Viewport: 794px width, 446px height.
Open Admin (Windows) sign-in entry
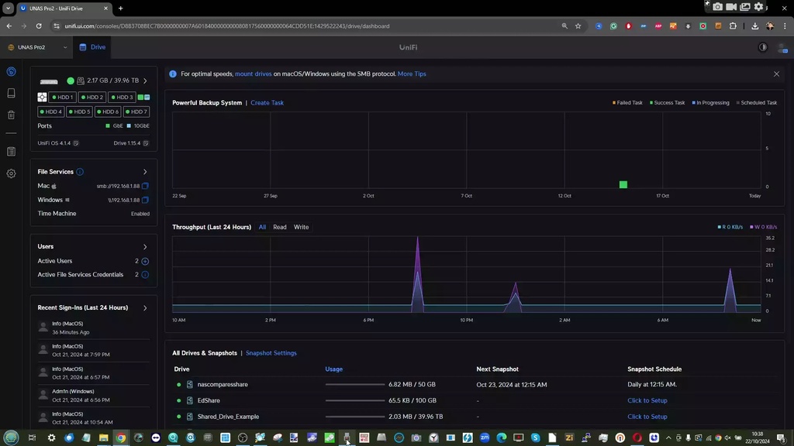point(94,396)
